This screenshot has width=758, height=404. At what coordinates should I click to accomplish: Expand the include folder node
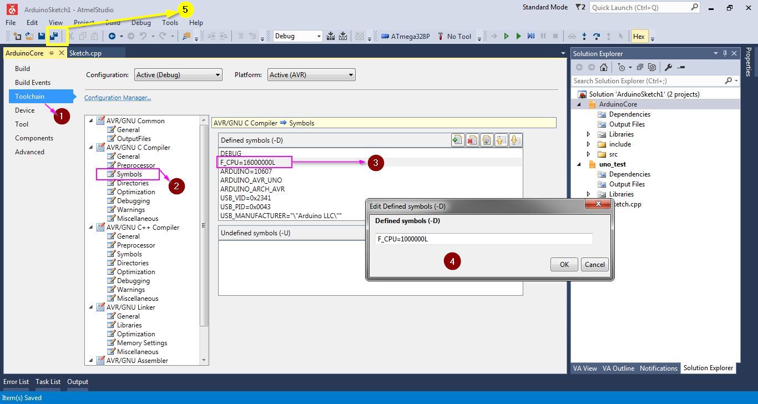pos(589,144)
